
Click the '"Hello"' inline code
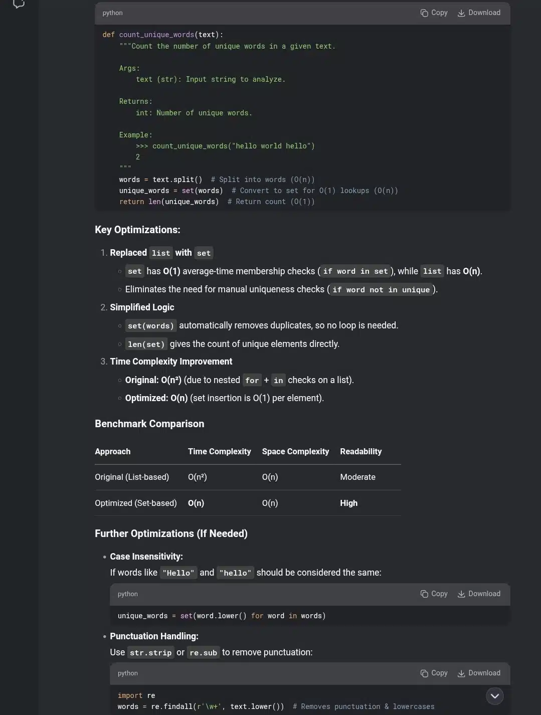178,573
